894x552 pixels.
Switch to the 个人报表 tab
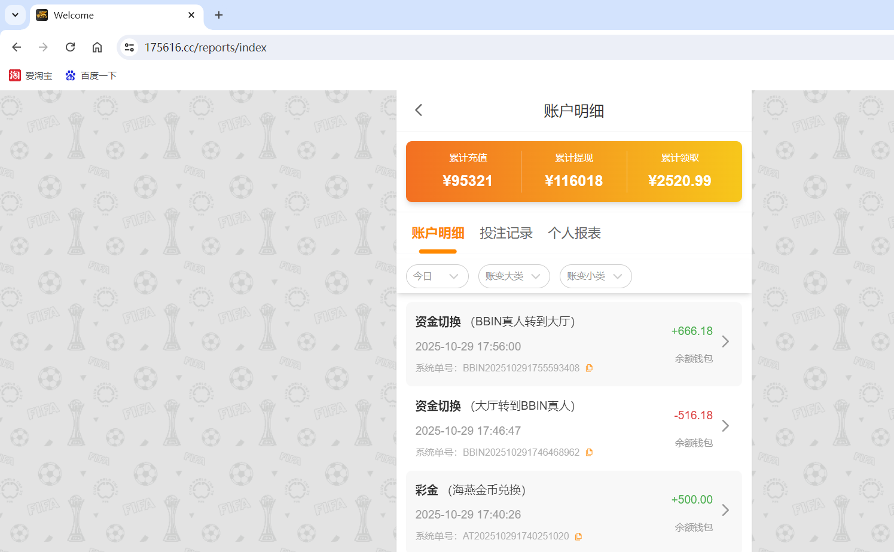coord(573,233)
